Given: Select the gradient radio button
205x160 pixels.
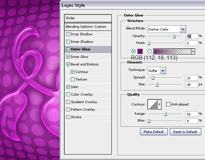Looking at the screenshot, I should [x=149, y=51].
